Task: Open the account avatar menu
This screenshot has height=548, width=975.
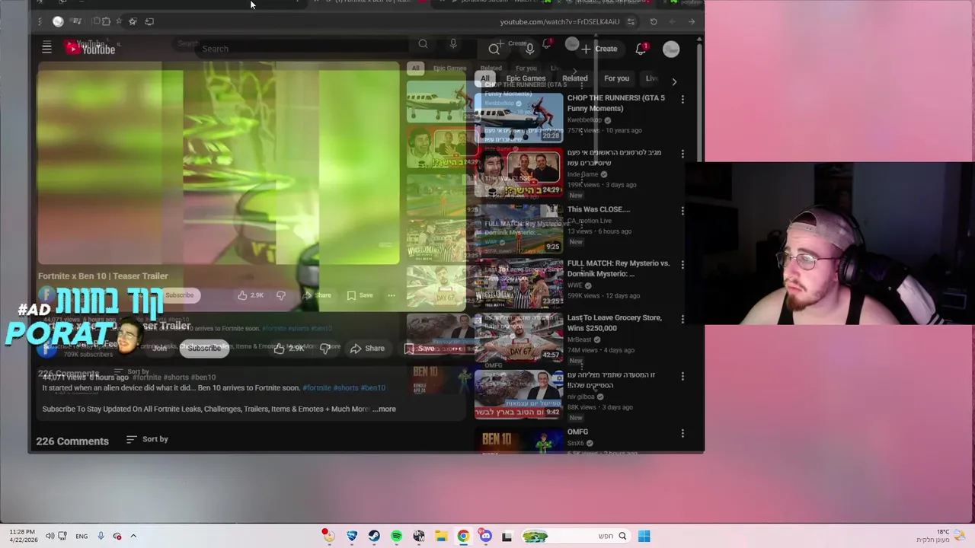Action: (671, 49)
